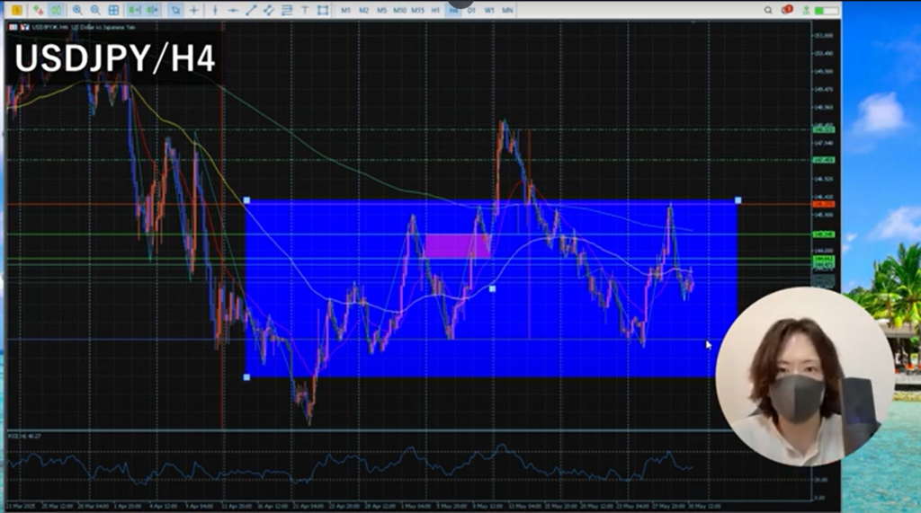Click the green connection status bar
921x513 pixels.
[827, 11]
